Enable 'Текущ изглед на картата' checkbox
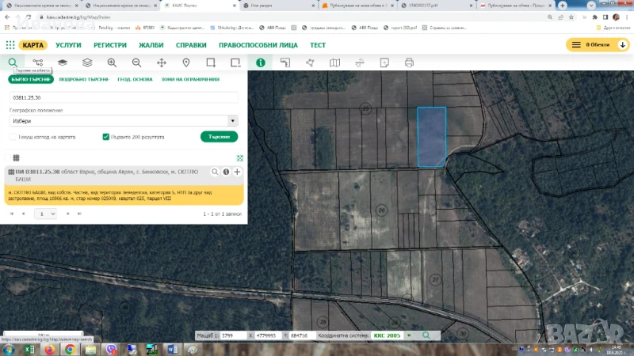Image resolution: width=634 pixels, height=356 pixels. pos(12,137)
